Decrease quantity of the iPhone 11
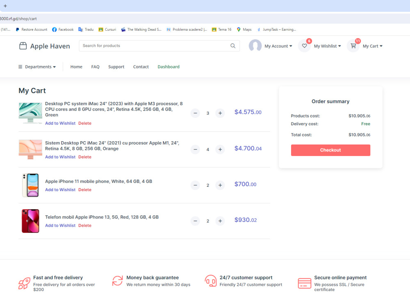The width and height of the screenshot is (410, 307). (195, 185)
